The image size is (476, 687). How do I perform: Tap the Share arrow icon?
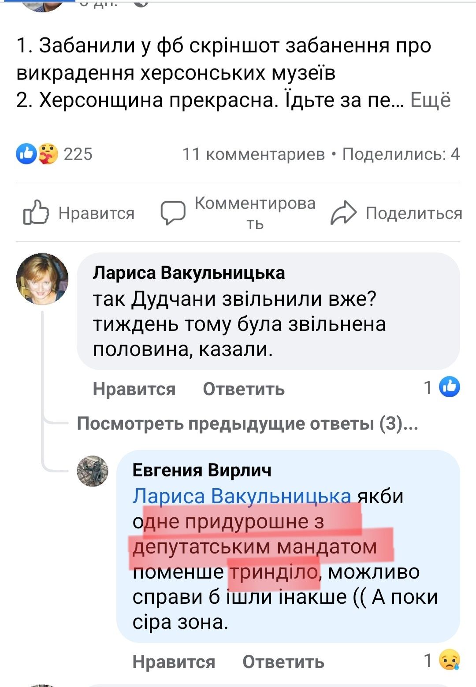343,213
